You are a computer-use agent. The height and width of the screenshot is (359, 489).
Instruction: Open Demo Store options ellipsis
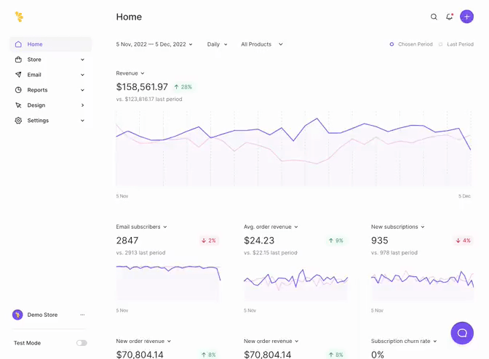82,315
